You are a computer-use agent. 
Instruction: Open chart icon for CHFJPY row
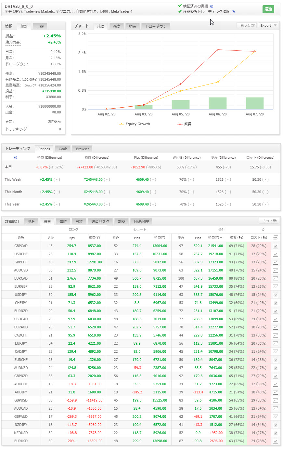[276, 303]
